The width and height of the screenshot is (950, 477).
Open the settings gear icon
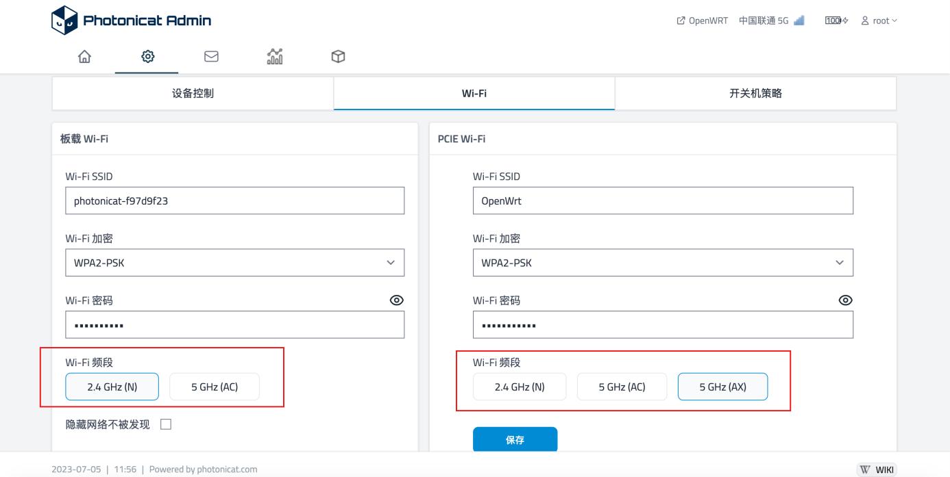(x=147, y=57)
